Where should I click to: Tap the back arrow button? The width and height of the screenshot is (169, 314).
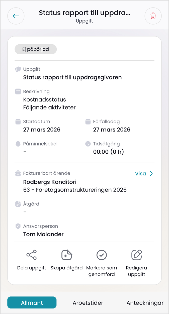point(16,16)
